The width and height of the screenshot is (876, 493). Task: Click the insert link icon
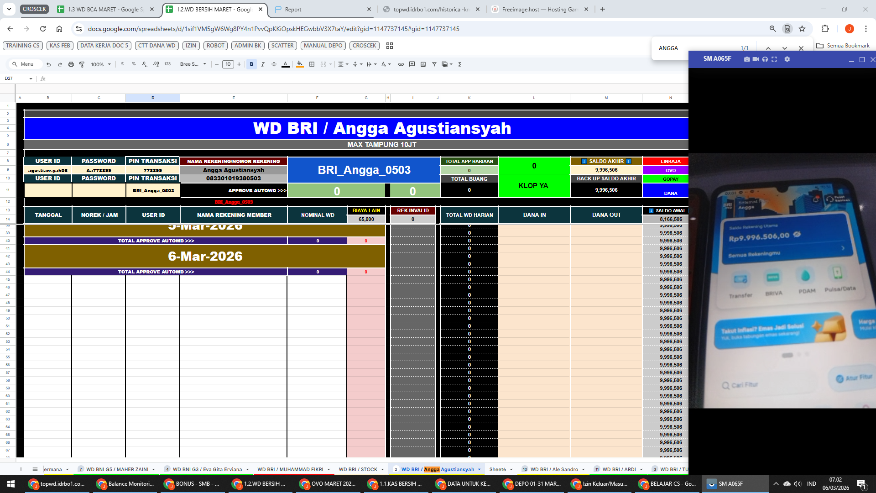tap(401, 64)
